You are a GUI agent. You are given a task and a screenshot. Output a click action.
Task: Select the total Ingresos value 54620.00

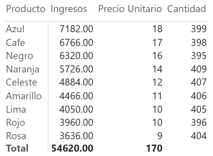(x=72, y=148)
